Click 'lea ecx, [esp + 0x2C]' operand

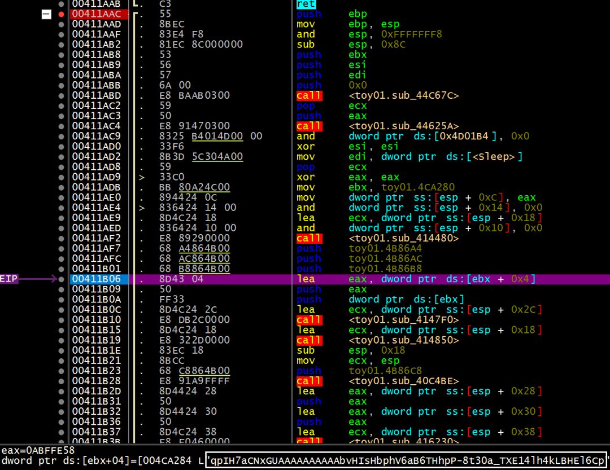point(445,310)
